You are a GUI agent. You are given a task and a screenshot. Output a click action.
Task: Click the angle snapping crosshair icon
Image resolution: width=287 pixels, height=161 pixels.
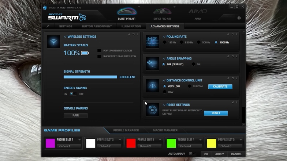(x=152, y=64)
